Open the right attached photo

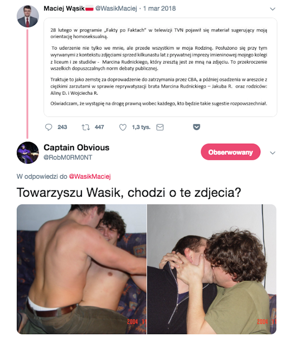point(212,269)
